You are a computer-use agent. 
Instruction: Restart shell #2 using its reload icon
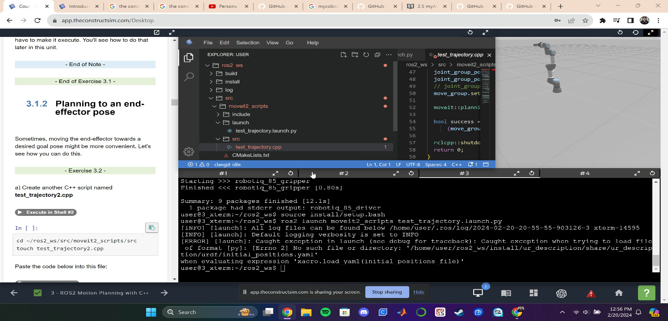pos(411,173)
